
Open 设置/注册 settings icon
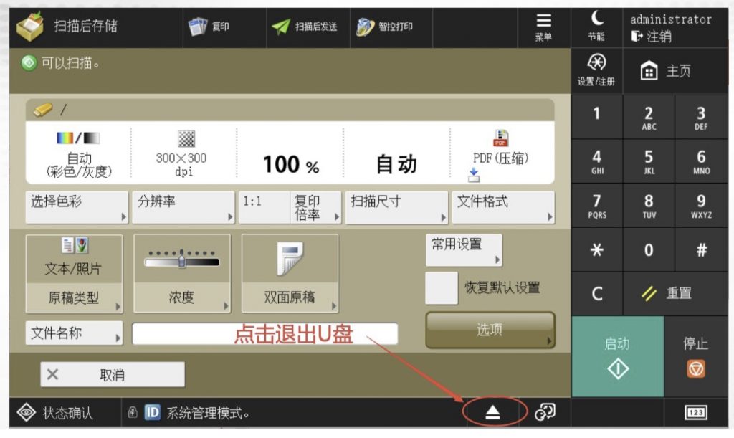tap(596, 70)
